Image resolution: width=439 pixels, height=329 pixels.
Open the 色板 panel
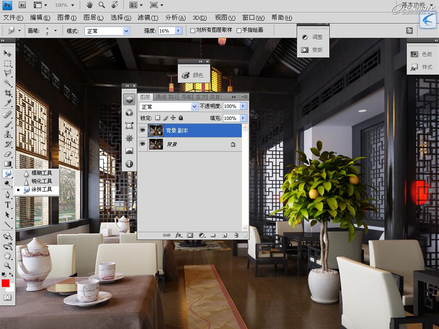tap(422, 54)
